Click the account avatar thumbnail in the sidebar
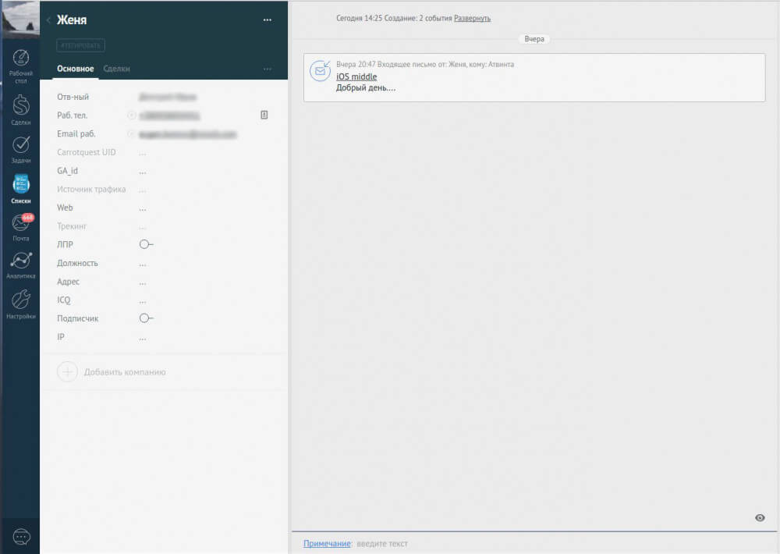 (20, 19)
